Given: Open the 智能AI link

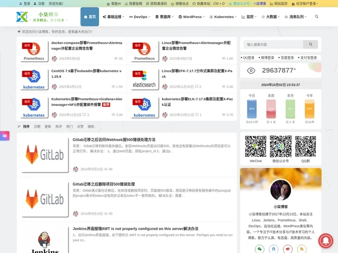Looking at the screenshot, I should coord(114,4).
